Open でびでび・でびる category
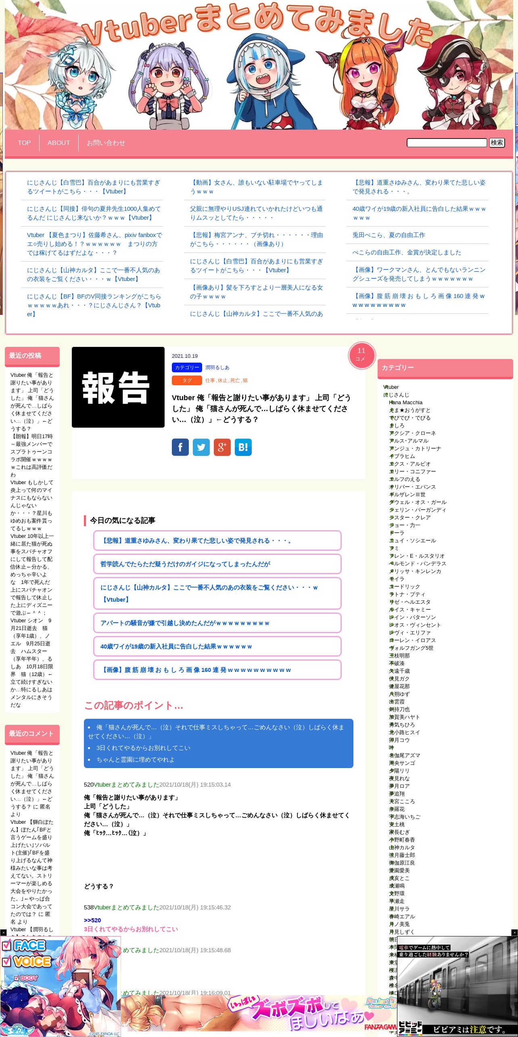The width and height of the screenshot is (518, 1037). (x=409, y=418)
